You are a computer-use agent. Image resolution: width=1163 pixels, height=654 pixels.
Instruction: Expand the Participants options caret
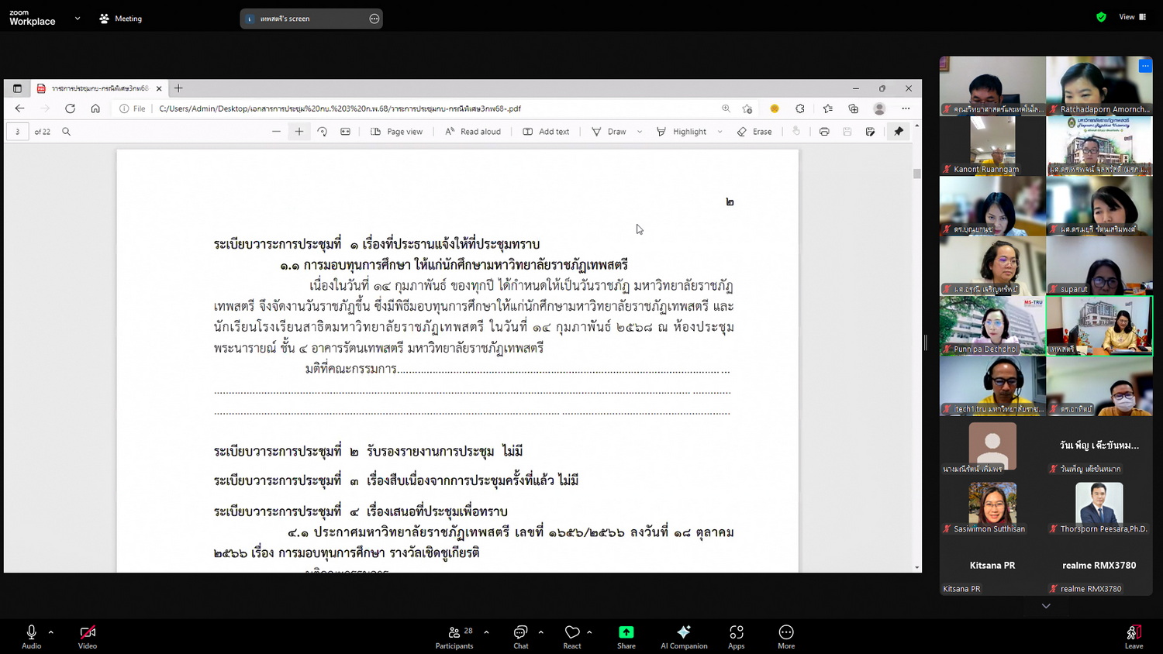[486, 632]
